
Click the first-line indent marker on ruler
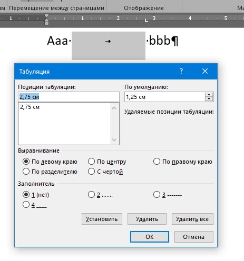tap(46, 16)
